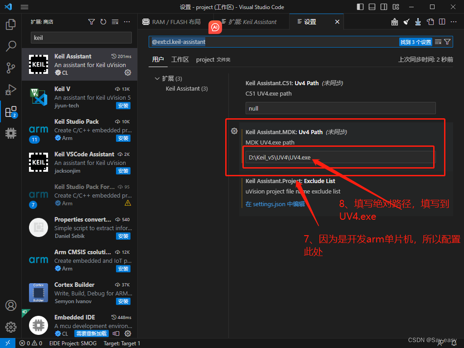Open the Customize Layout control
Image resolution: width=464 pixels, height=348 pixels.
click(x=396, y=7)
